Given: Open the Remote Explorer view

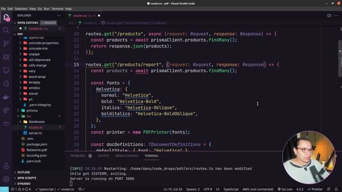Looking at the screenshot, I should (x=6, y=70).
